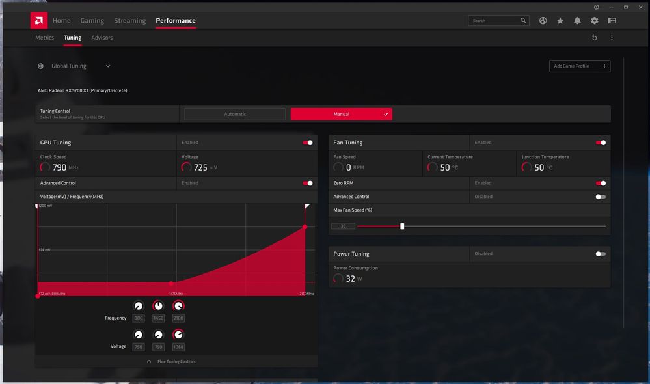Click the 1475MHz midpoint on voltage curve
Viewport: 650px width, 384px height.
[171, 284]
